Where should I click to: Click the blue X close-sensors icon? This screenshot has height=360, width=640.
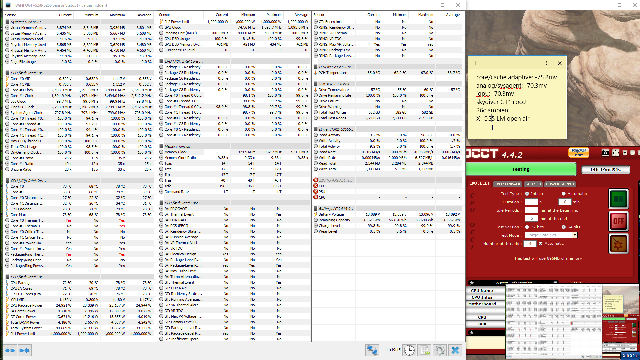pyautogui.click(x=455, y=350)
